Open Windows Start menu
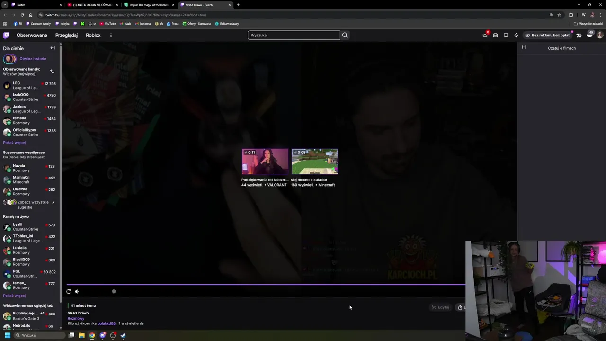The width and height of the screenshot is (606, 341). coord(7,335)
